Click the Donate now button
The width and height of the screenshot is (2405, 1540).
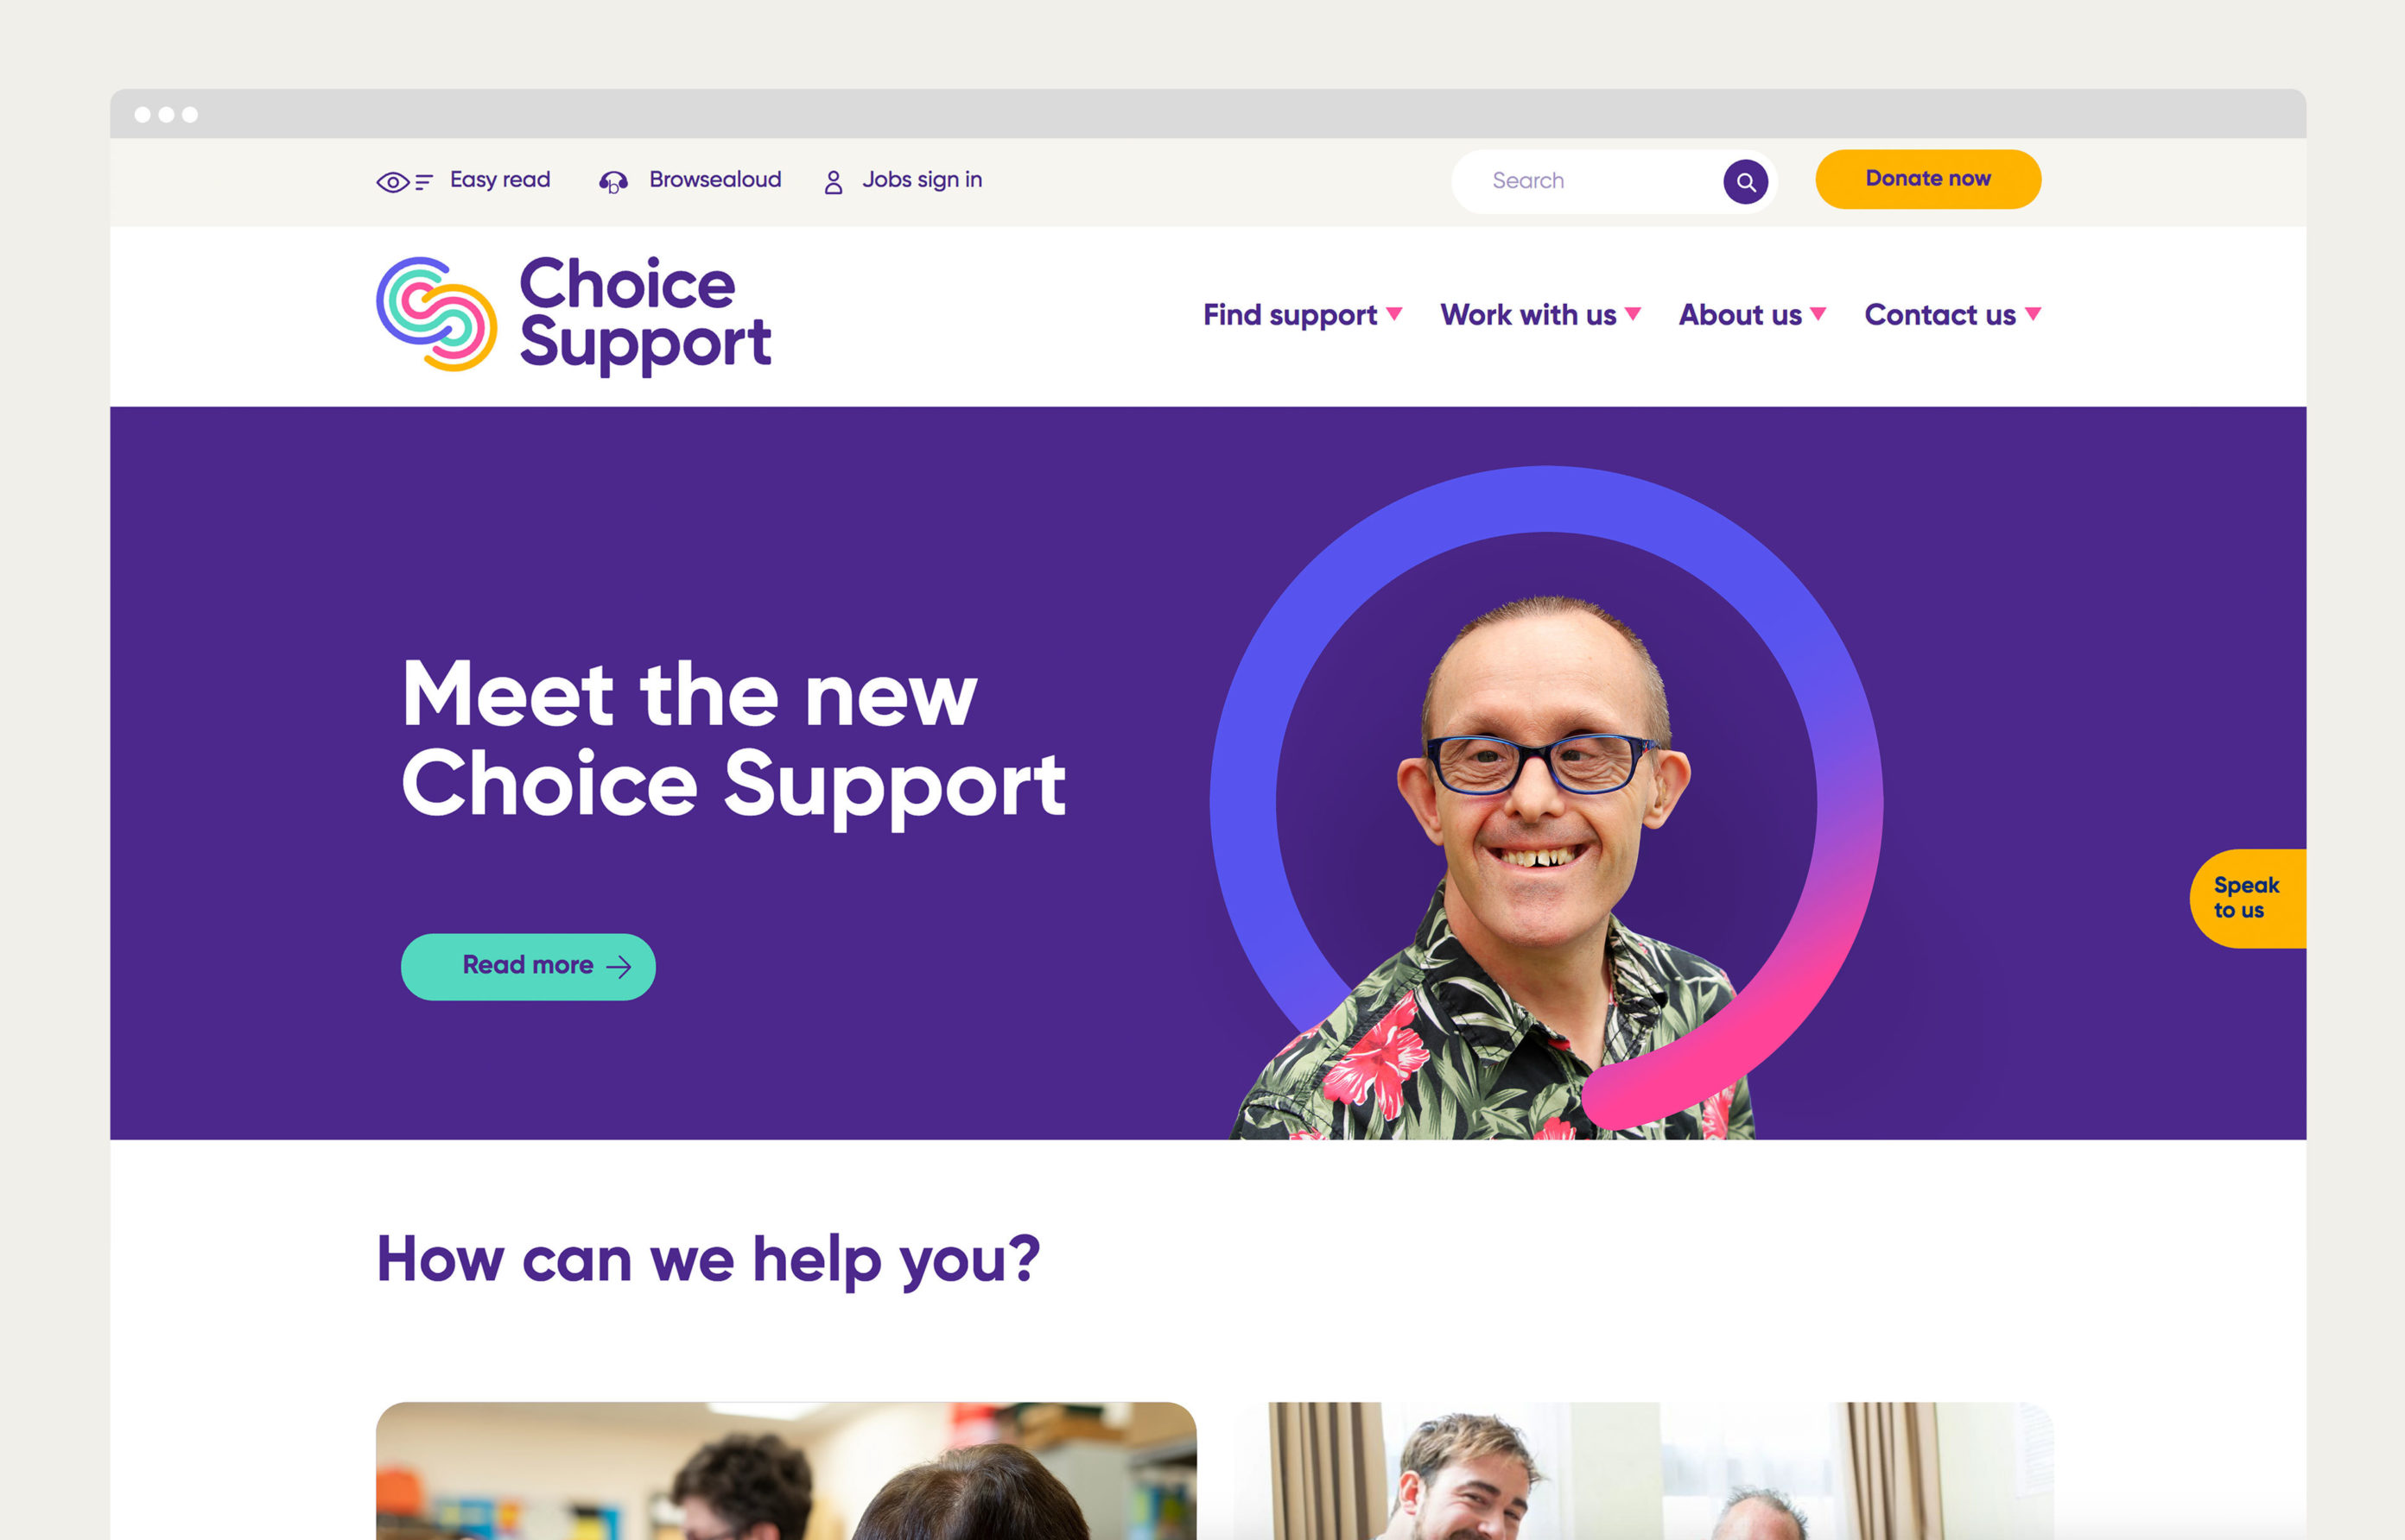(x=1928, y=179)
